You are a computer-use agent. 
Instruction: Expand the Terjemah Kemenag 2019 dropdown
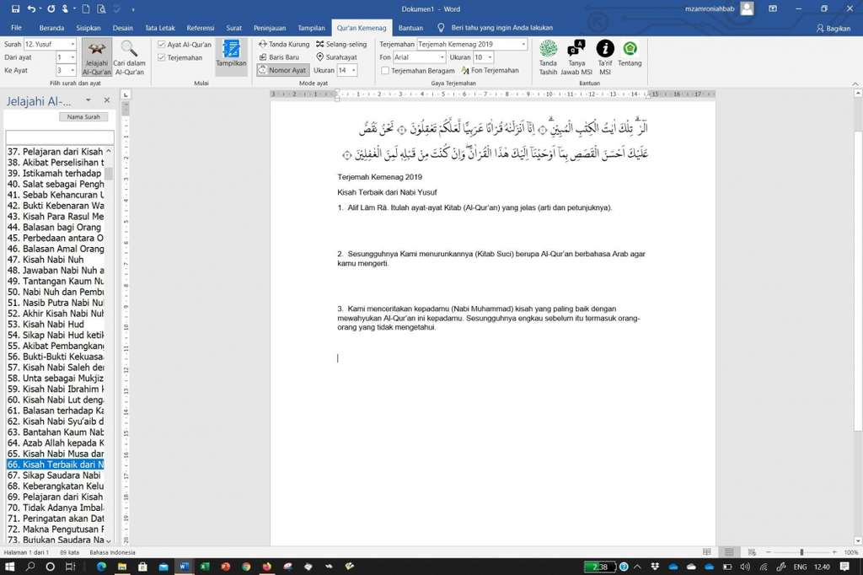522,44
